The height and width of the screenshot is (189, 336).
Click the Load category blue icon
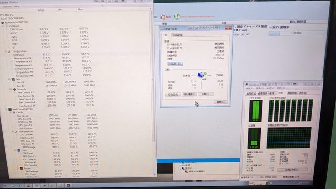click(x=19, y=151)
